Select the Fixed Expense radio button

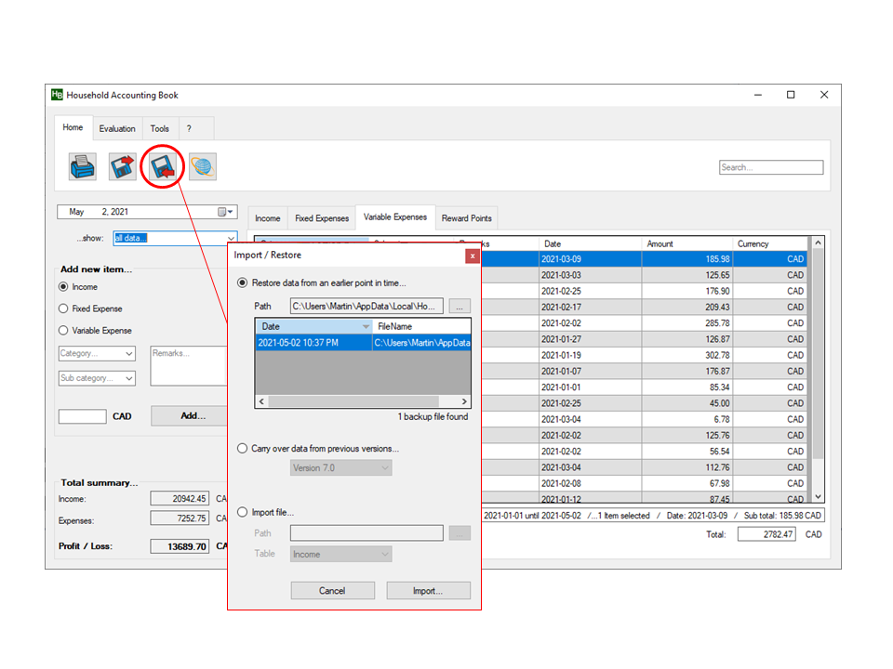click(x=63, y=308)
